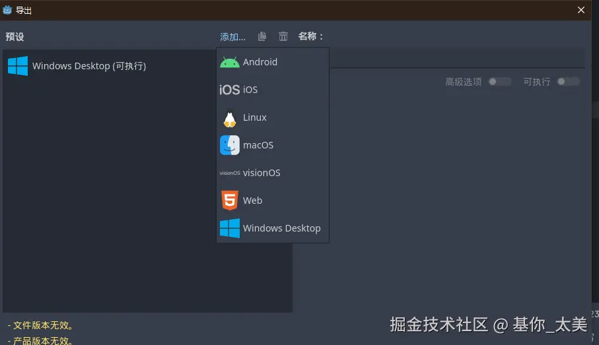599x345 pixels.
Task: Click the trash delete preset icon
Action: pos(283,36)
